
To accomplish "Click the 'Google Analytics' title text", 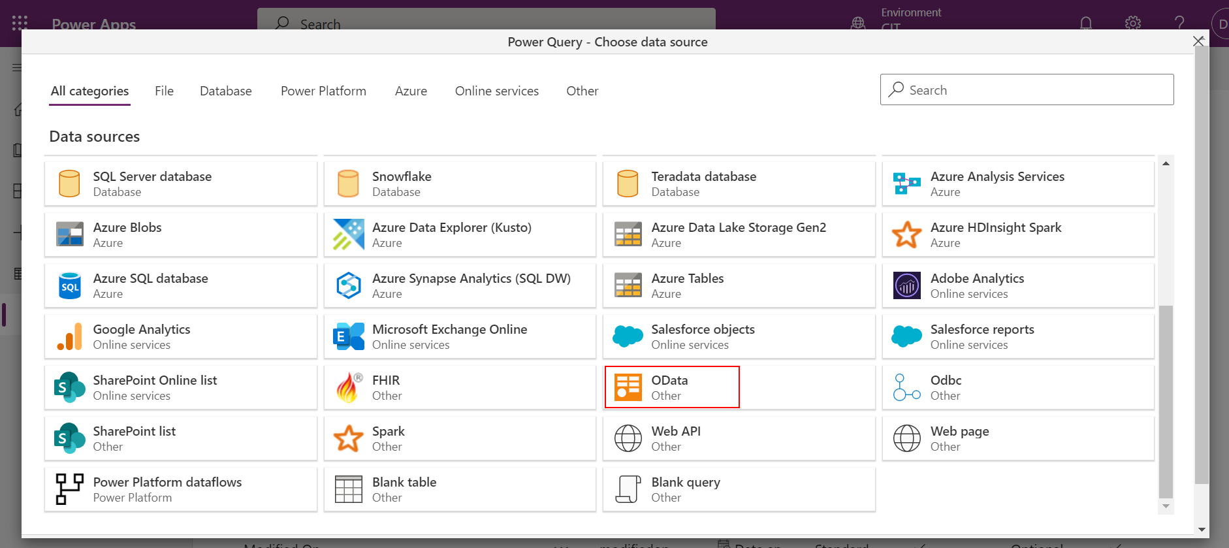I will (142, 329).
